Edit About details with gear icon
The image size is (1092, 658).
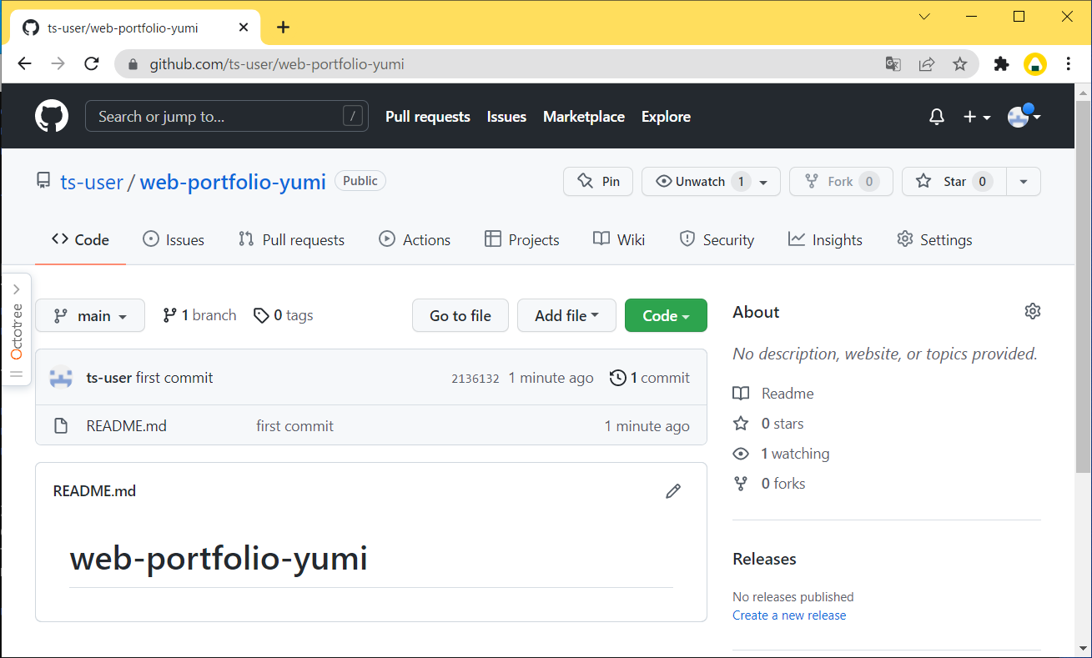(x=1033, y=311)
